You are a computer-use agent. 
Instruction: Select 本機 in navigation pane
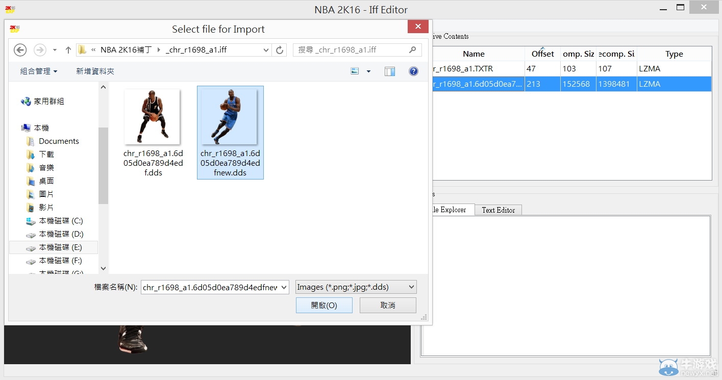41,128
